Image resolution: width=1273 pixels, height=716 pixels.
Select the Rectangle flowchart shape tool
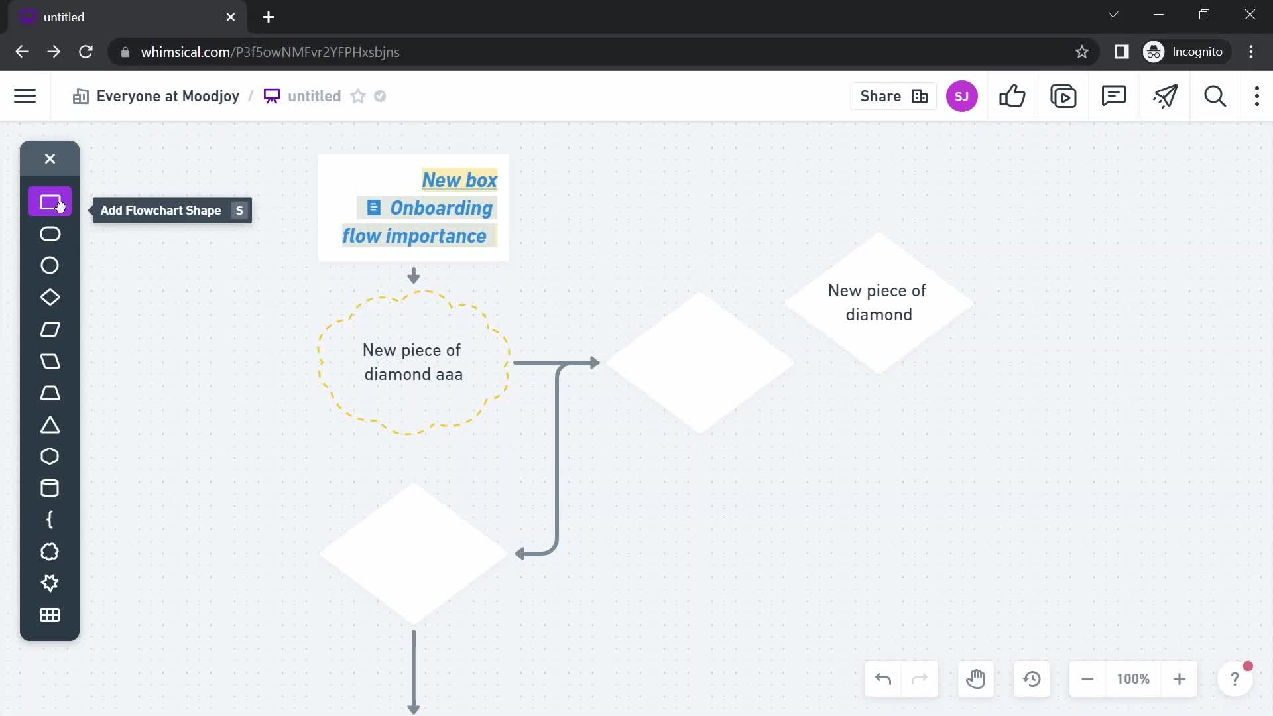(x=49, y=202)
